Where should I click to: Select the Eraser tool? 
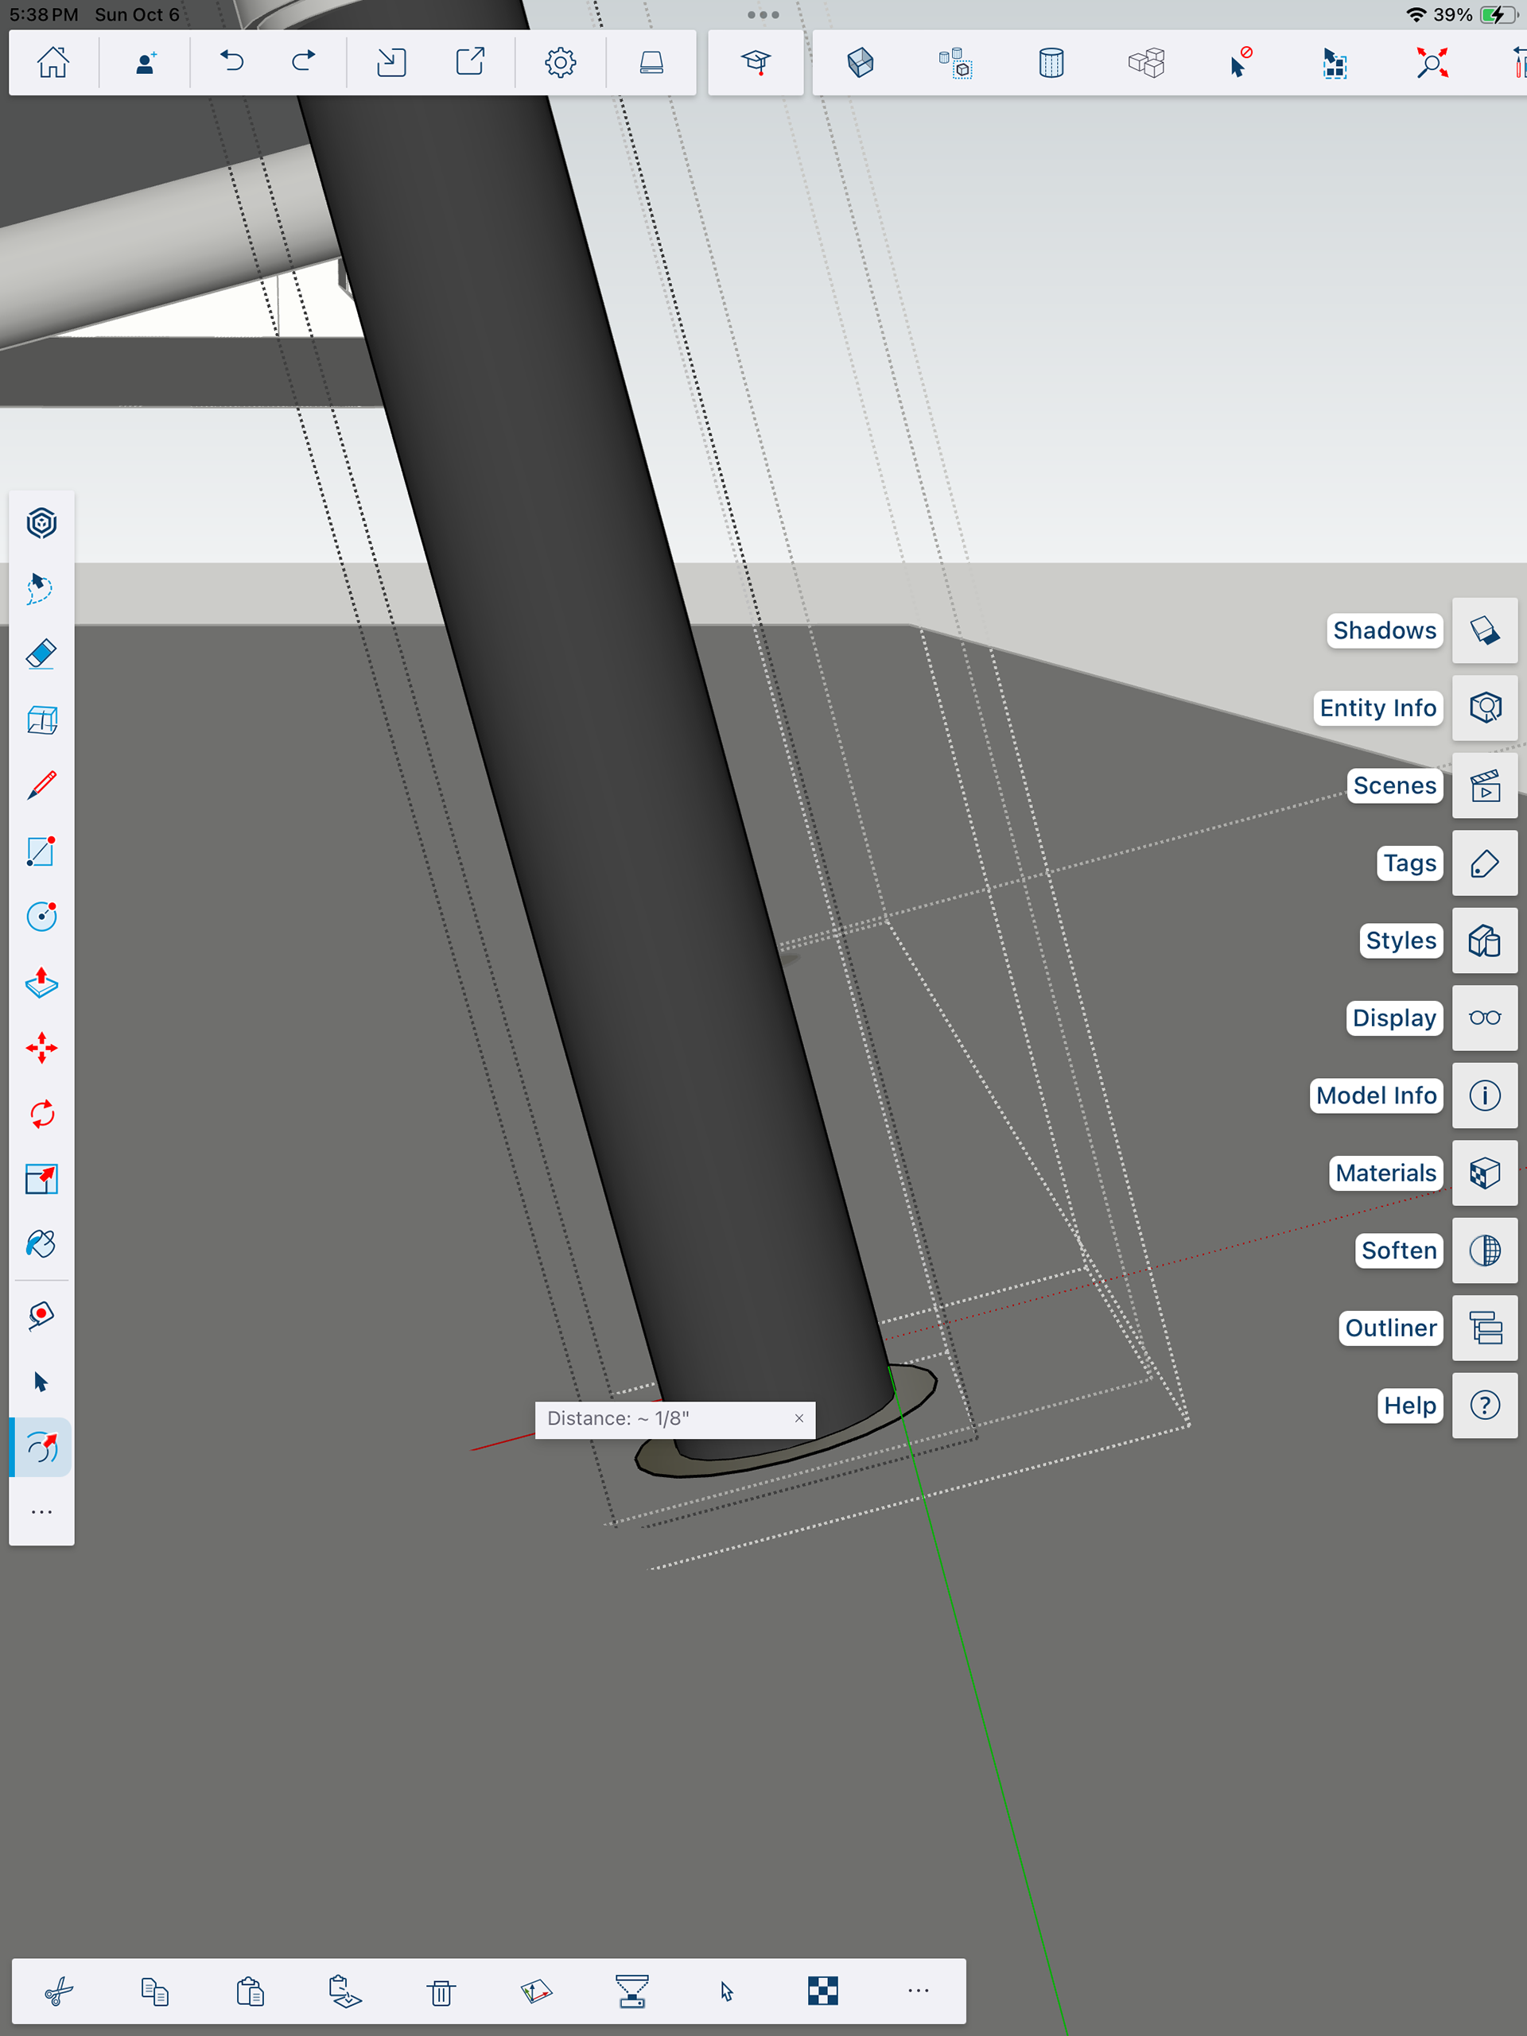(x=41, y=654)
